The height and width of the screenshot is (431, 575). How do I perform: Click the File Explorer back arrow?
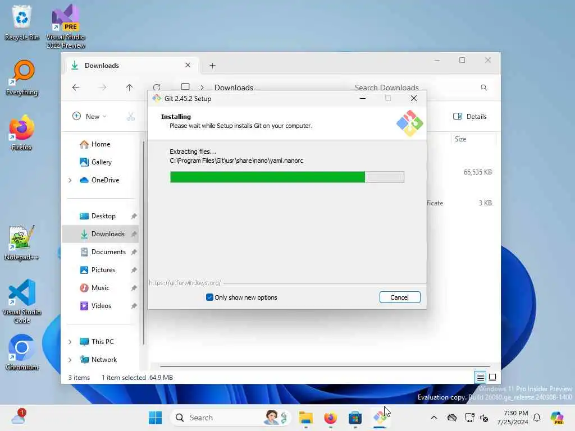pos(76,87)
